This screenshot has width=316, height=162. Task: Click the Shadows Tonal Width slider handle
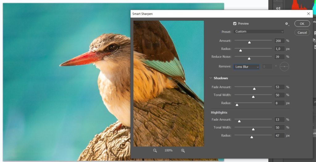point(253,97)
